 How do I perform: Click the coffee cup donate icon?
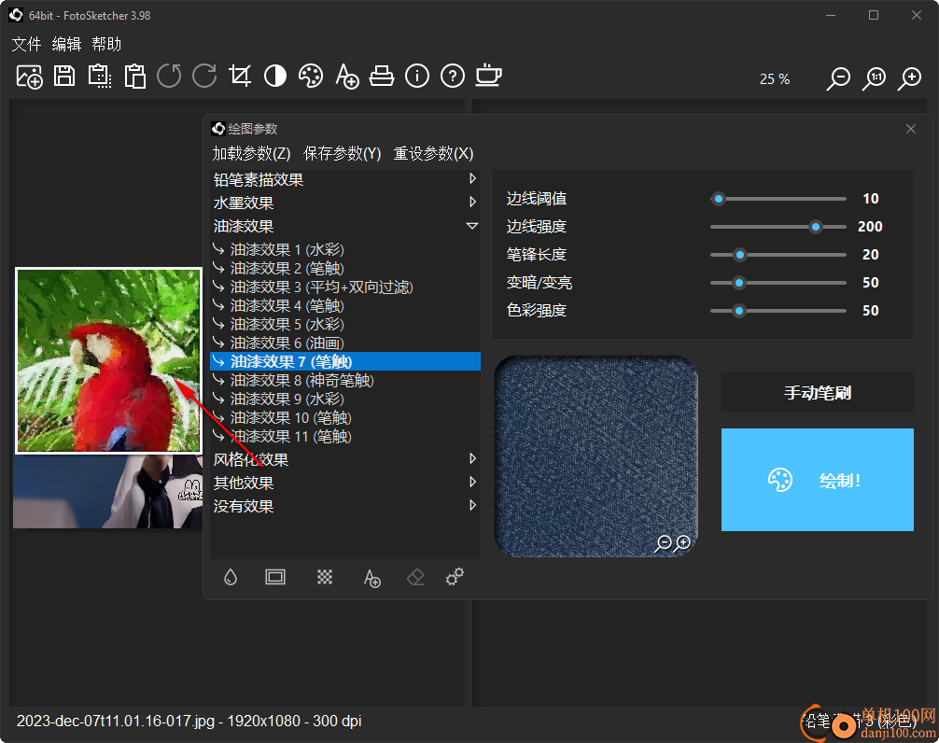489,76
